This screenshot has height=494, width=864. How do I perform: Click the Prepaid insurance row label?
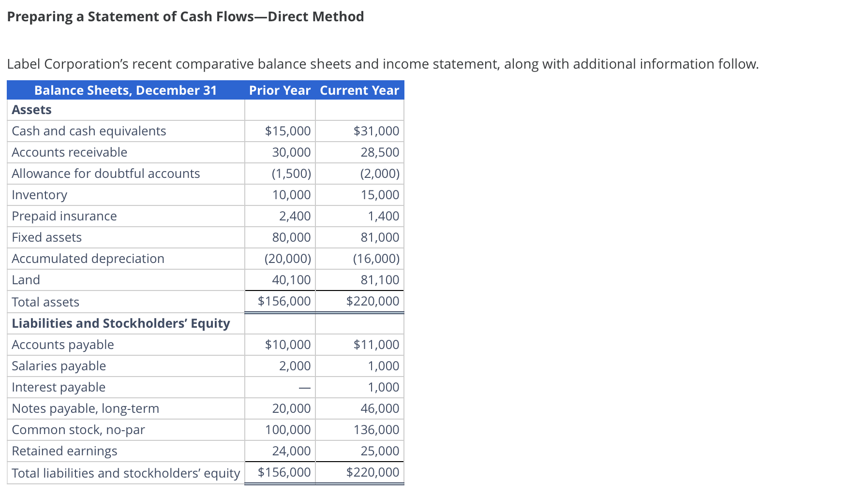click(x=64, y=216)
